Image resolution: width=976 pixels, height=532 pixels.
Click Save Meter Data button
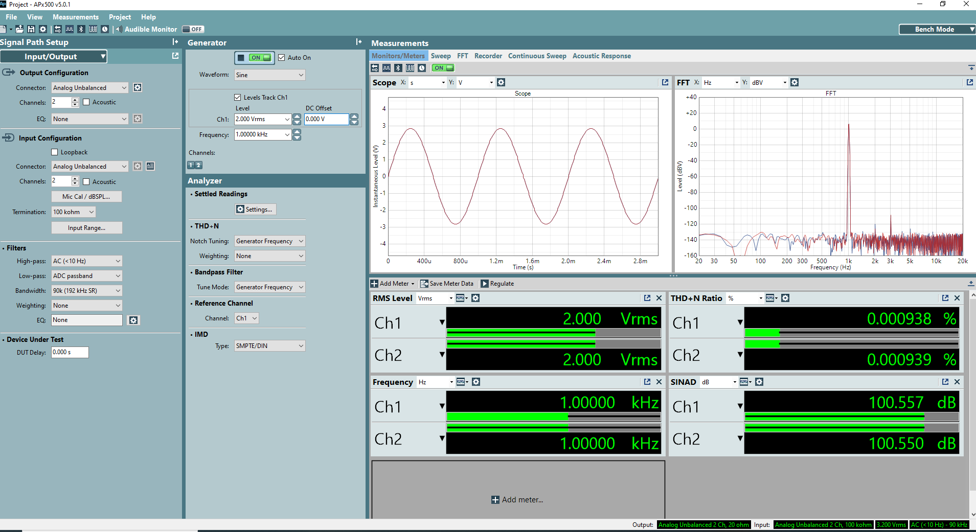pos(447,284)
